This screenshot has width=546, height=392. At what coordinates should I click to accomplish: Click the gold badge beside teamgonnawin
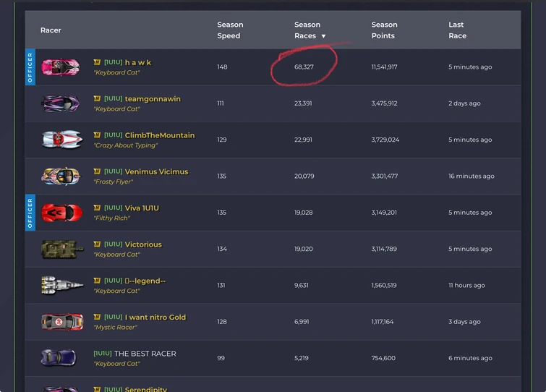click(x=97, y=99)
